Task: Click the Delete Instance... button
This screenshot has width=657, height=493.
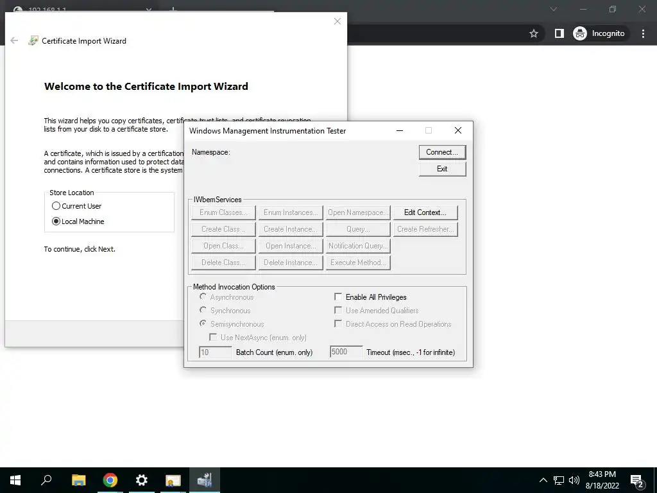Action: tap(291, 263)
